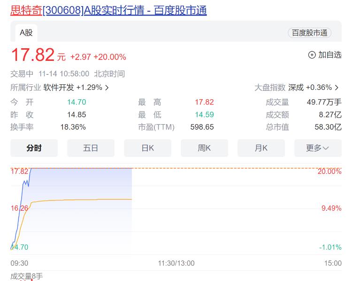
Task: Click the 成交量8手 volume label
Action: 26,276
